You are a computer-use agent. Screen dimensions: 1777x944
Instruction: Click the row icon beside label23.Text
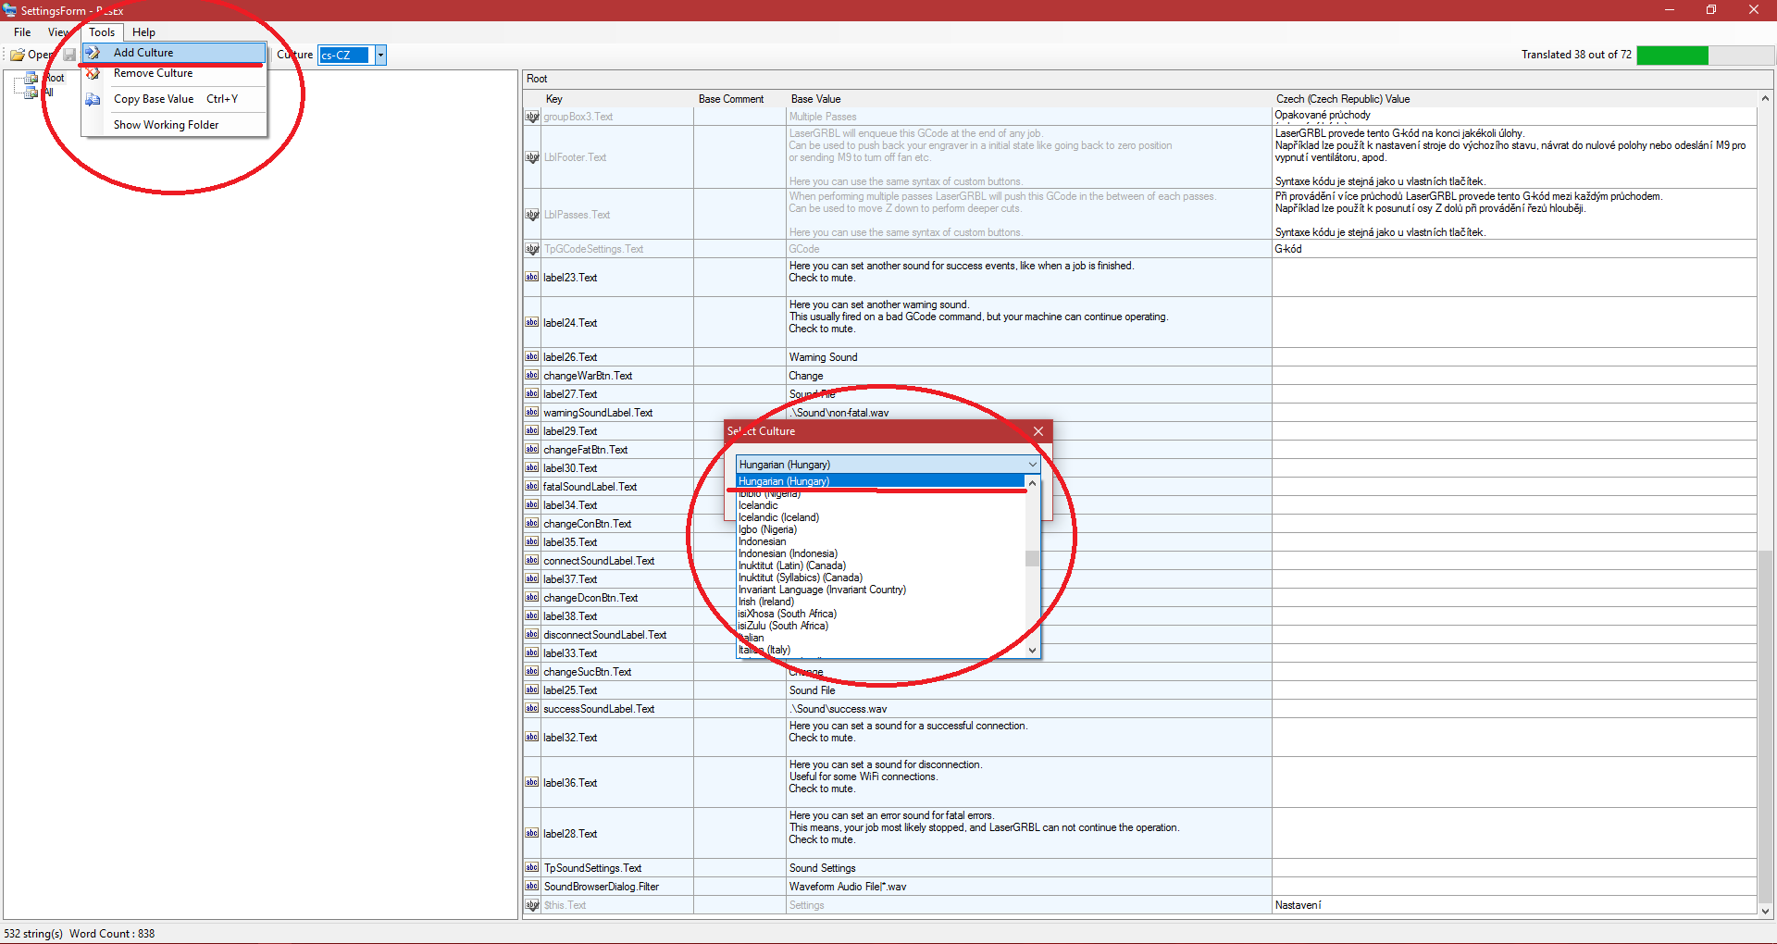(532, 277)
